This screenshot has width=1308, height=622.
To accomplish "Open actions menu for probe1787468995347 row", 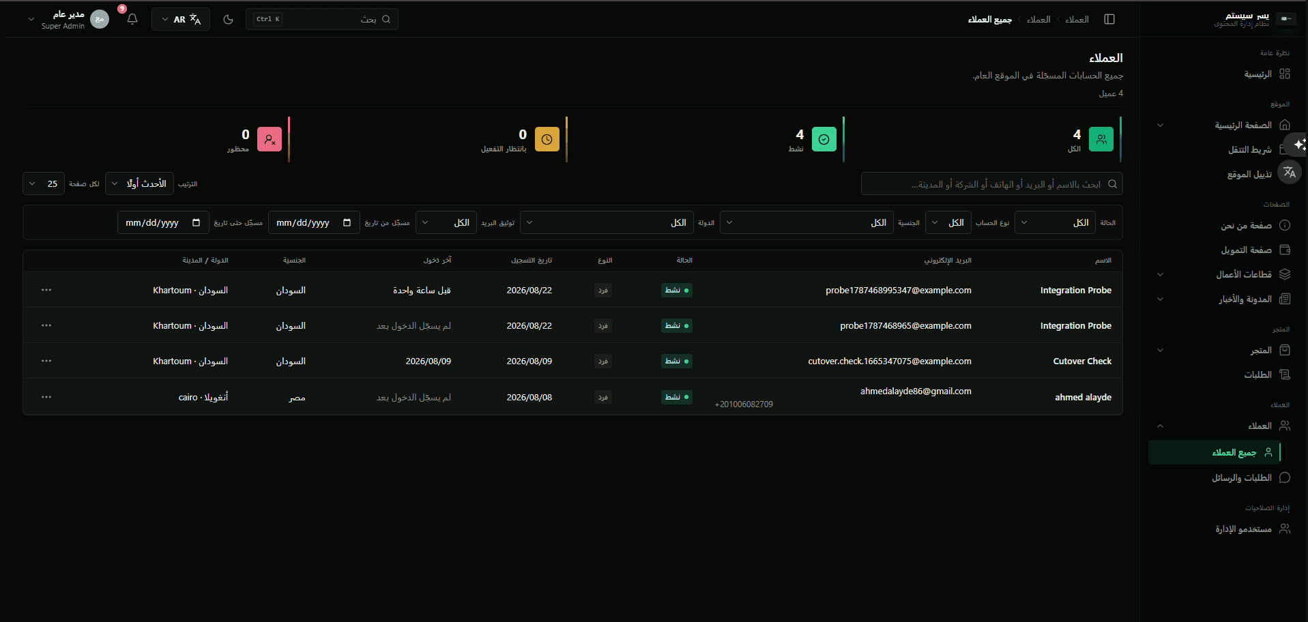I will pos(46,290).
